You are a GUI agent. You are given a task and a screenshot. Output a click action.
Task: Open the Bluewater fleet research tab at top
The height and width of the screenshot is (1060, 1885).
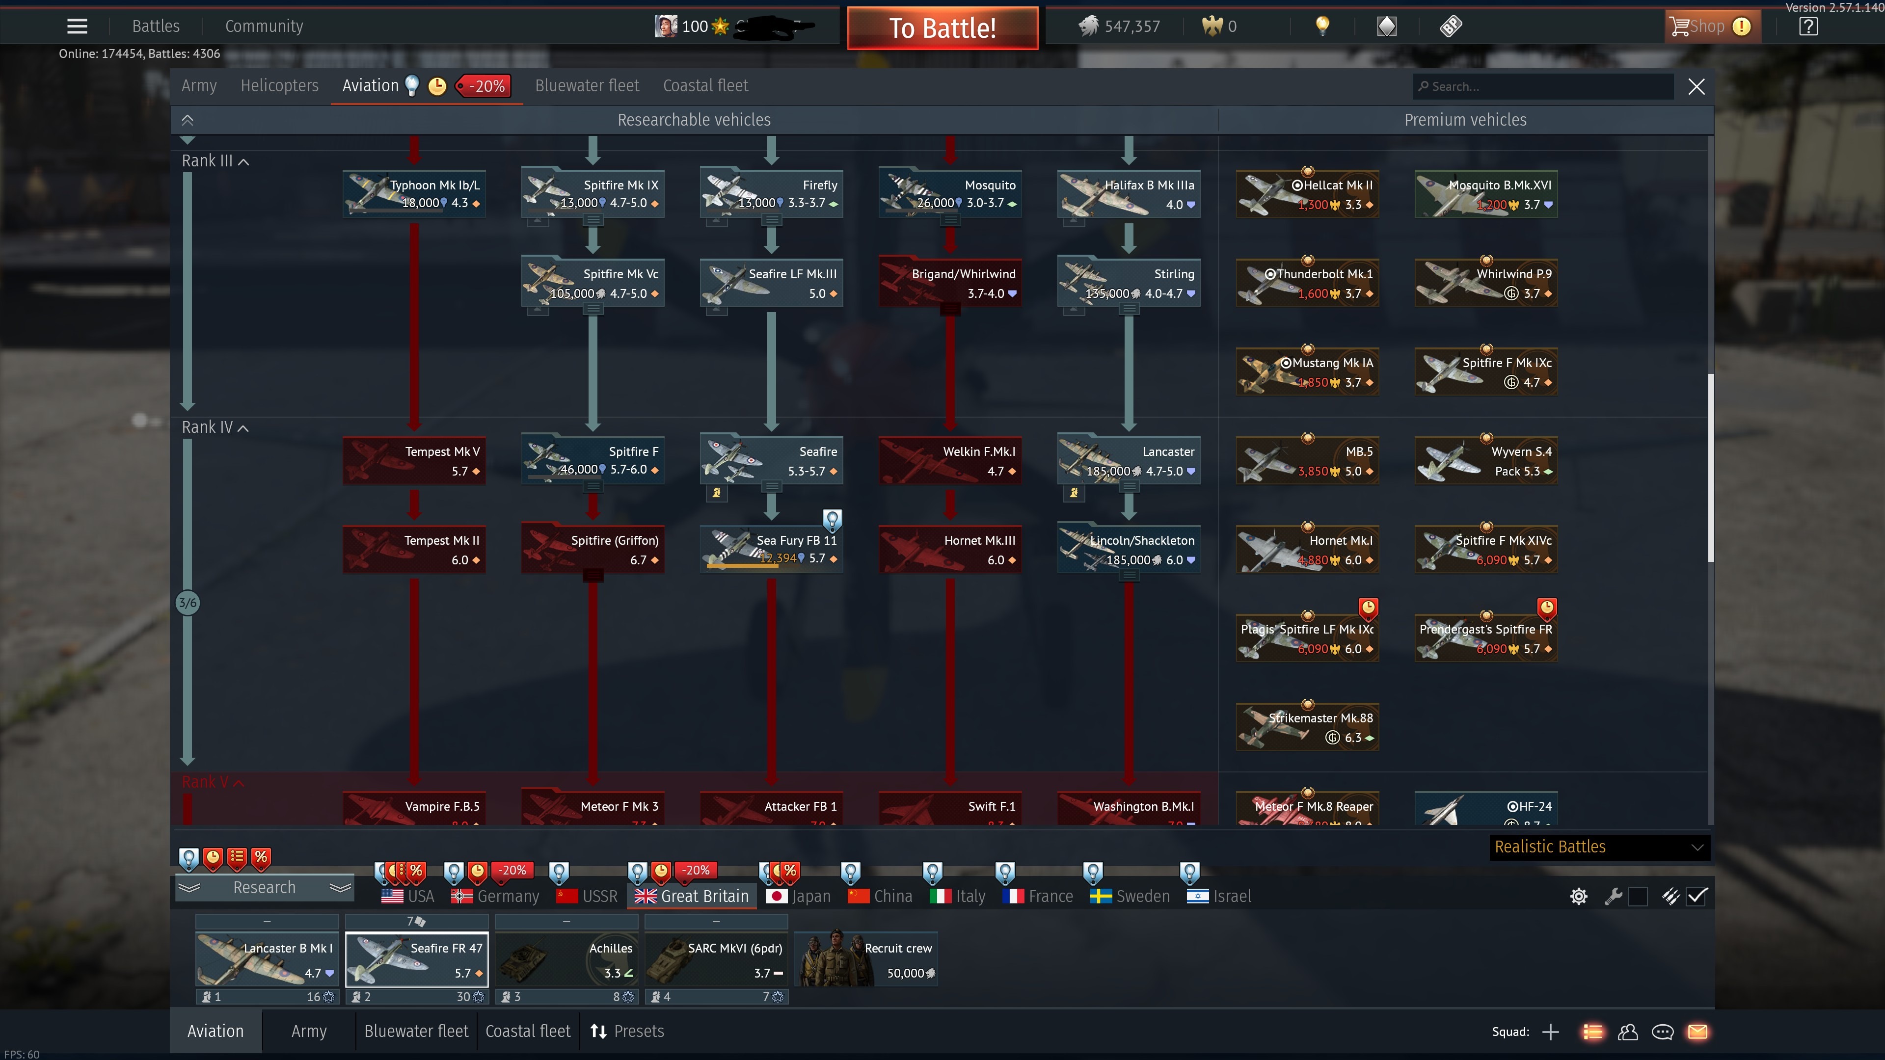point(587,86)
